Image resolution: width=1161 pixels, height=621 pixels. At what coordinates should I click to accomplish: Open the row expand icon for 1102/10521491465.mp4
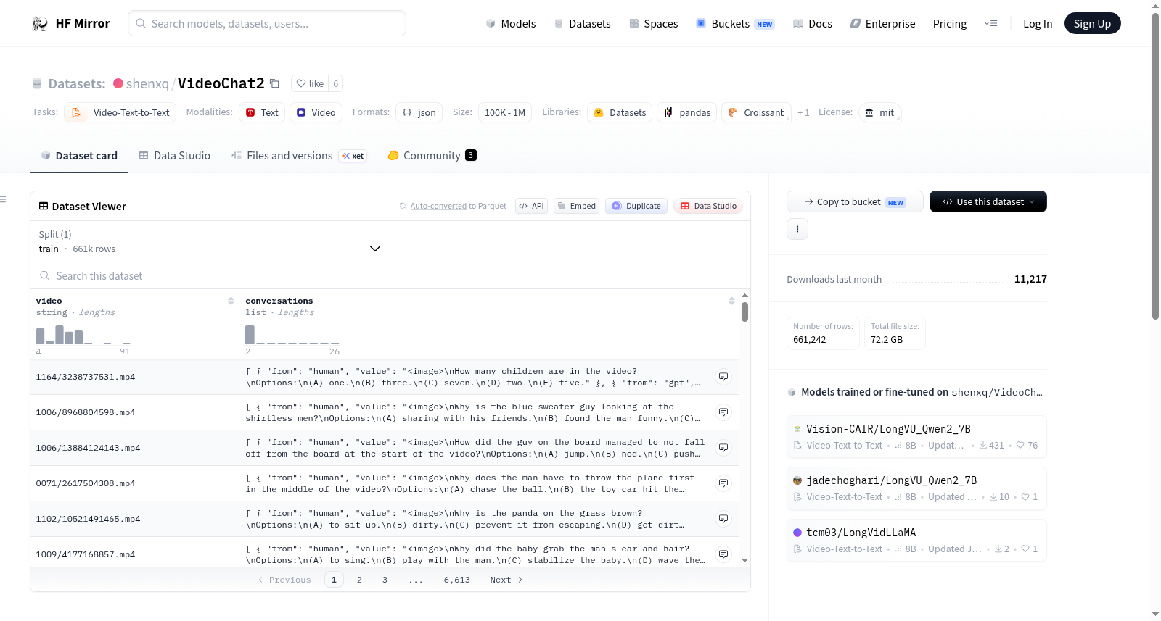pyautogui.click(x=723, y=519)
